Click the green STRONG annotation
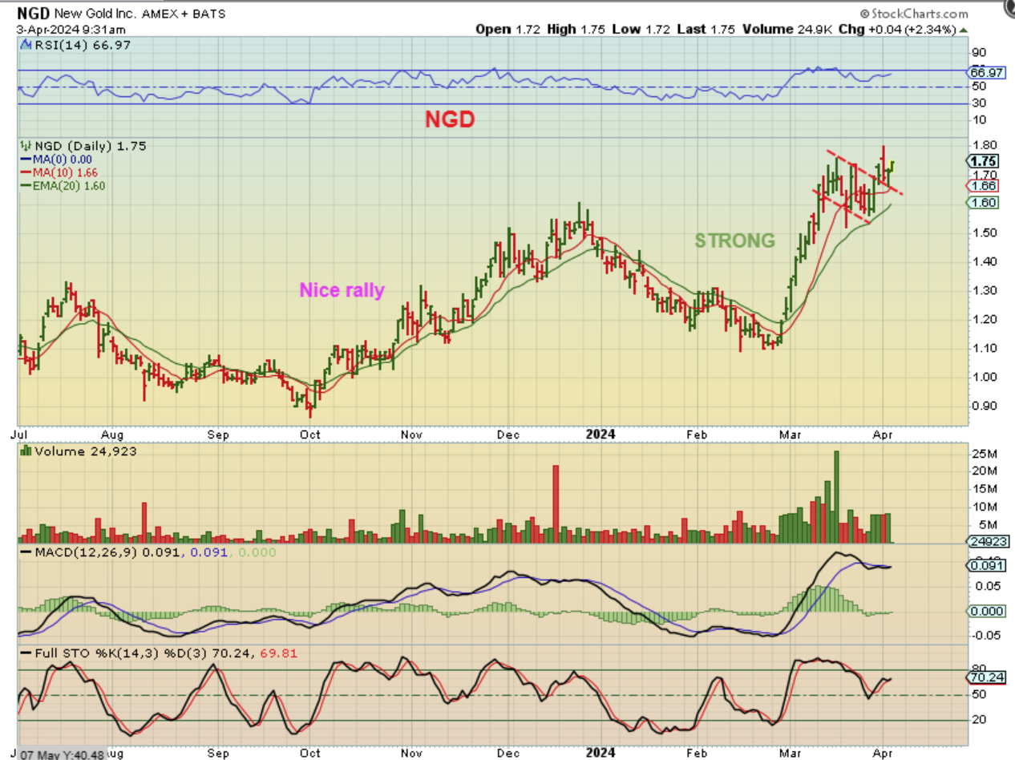Viewport: 1015px width, 760px height. (734, 241)
